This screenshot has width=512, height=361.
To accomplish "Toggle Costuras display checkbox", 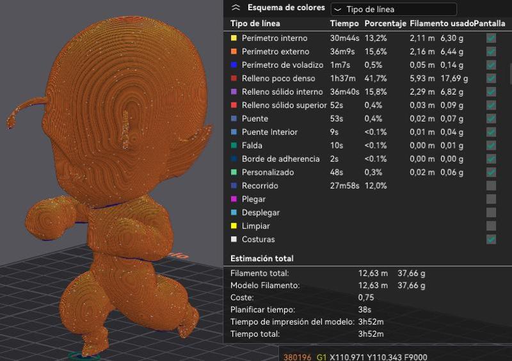I will point(491,239).
